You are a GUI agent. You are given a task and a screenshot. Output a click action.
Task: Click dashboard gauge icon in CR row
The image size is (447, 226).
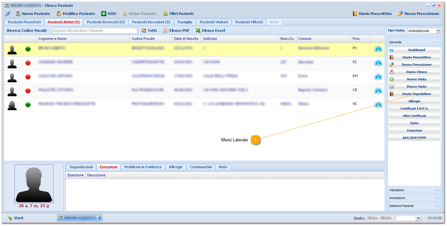click(x=378, y=91)
